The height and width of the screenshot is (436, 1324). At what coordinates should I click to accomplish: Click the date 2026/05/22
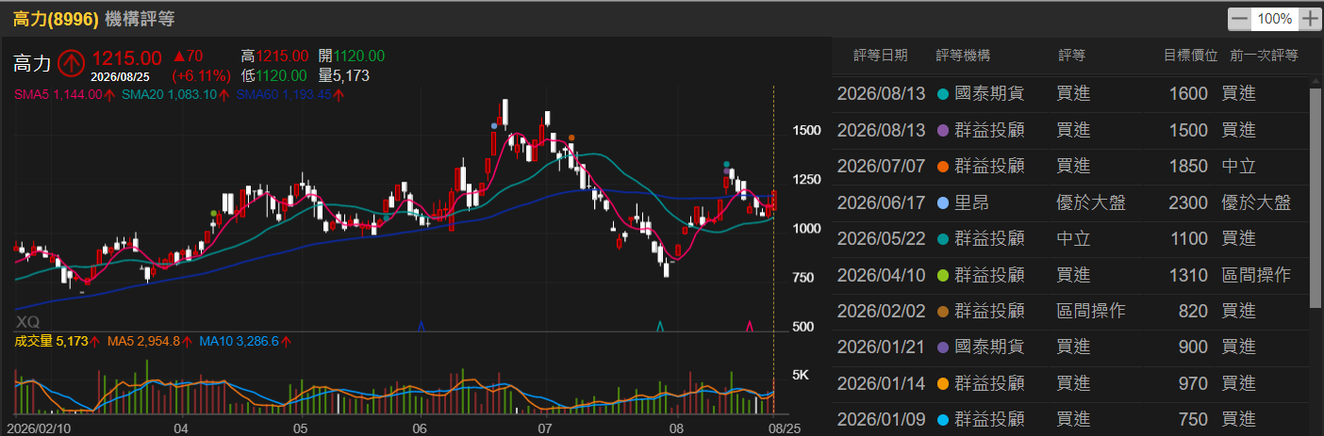883,239
